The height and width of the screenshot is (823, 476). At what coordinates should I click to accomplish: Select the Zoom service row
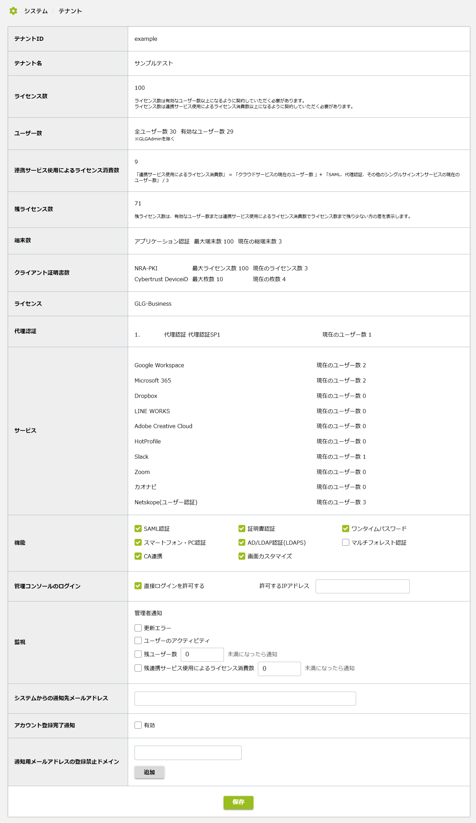(250, 472)
